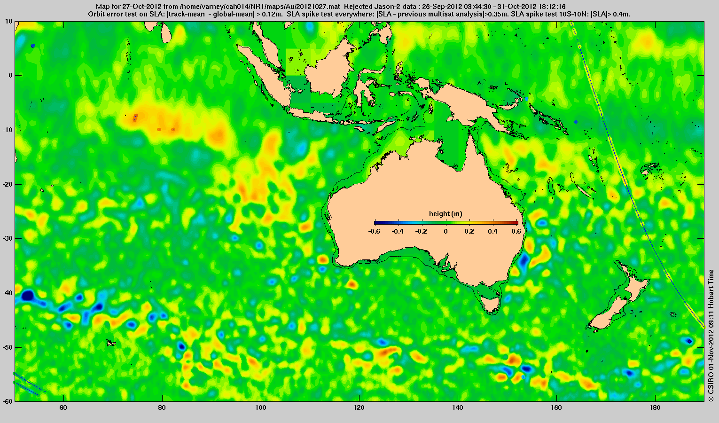Click the y-axis latitude label -40
The image size is (719, 423).
point(8,293)
